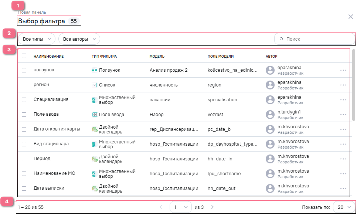The height and width of the screenshot is (214, 357).
Task: Open the Показать по 20 dropdown
Action: coord(344,207)
